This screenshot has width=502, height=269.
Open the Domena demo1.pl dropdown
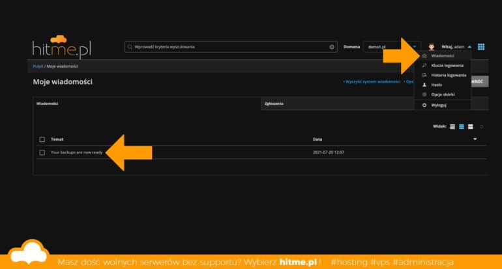click(392, 47)
